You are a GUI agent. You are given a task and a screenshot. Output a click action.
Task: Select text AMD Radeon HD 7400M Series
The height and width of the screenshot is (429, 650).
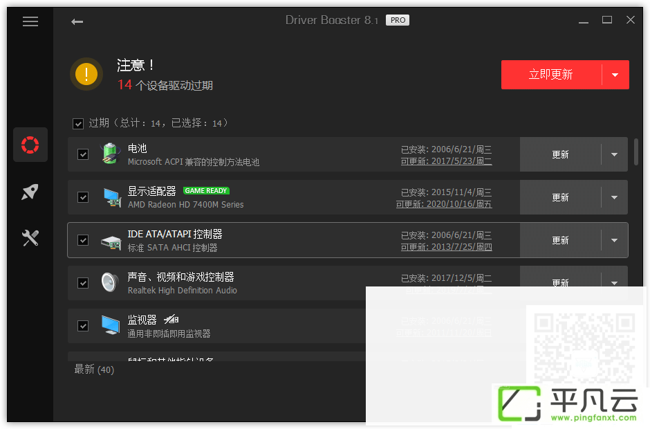click(x=186, y=205)
